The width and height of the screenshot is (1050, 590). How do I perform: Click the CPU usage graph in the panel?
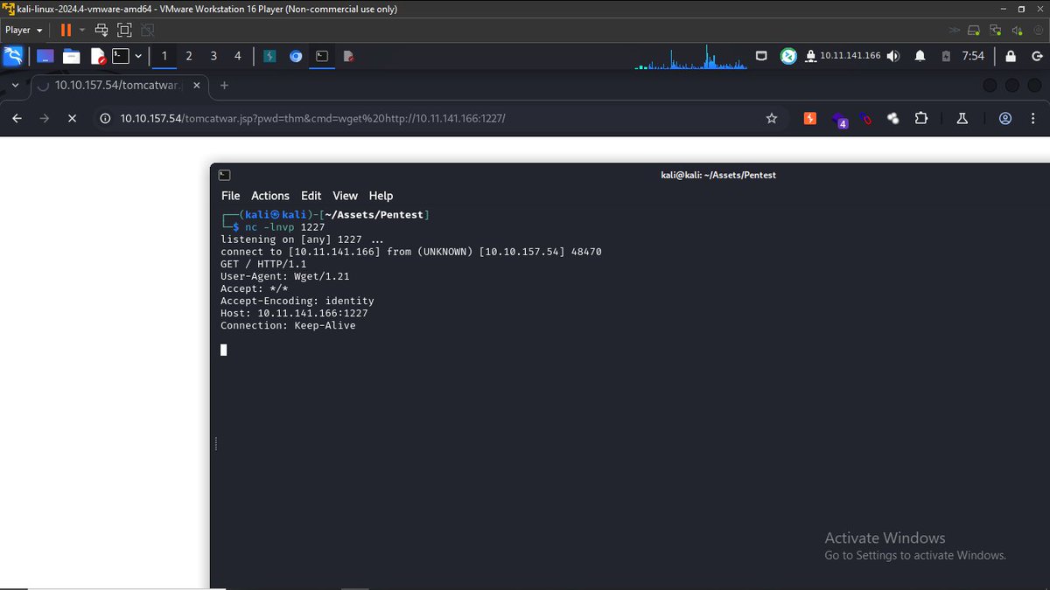tap(691, 57)
